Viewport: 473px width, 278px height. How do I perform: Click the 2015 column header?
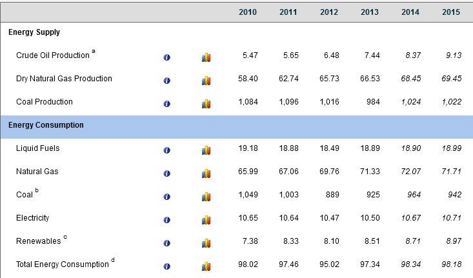click(x=450, y=12)
